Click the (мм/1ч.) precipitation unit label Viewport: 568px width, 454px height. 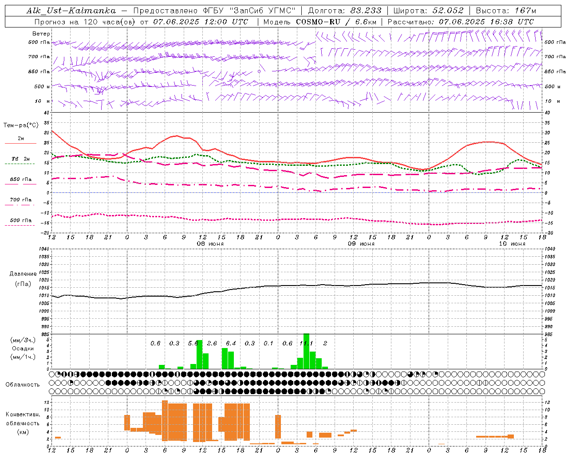23,357
